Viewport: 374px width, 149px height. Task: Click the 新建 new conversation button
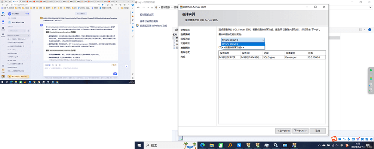(27, 14)
